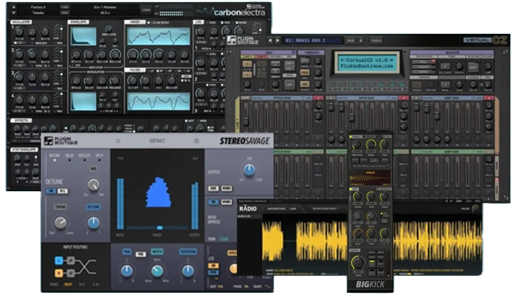This screenshot has height=297, width=514.
Task: Click the StereoSavage preset save icon
Action: [197, 140]
